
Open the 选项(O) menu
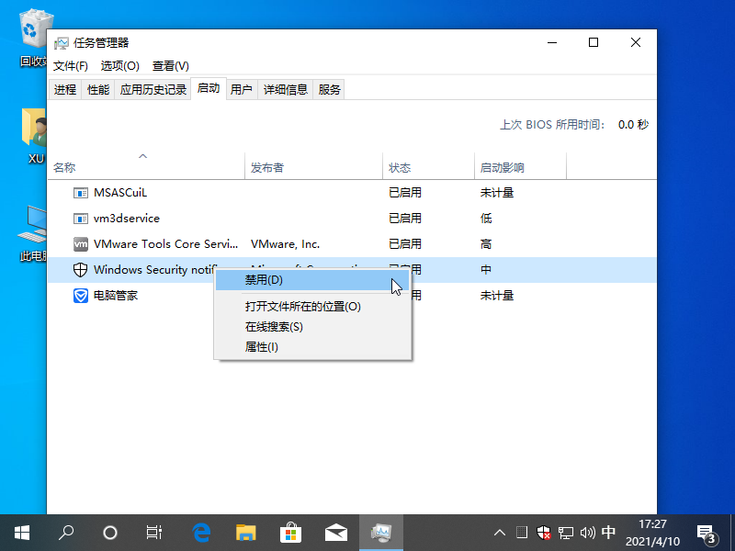[119, 66]
